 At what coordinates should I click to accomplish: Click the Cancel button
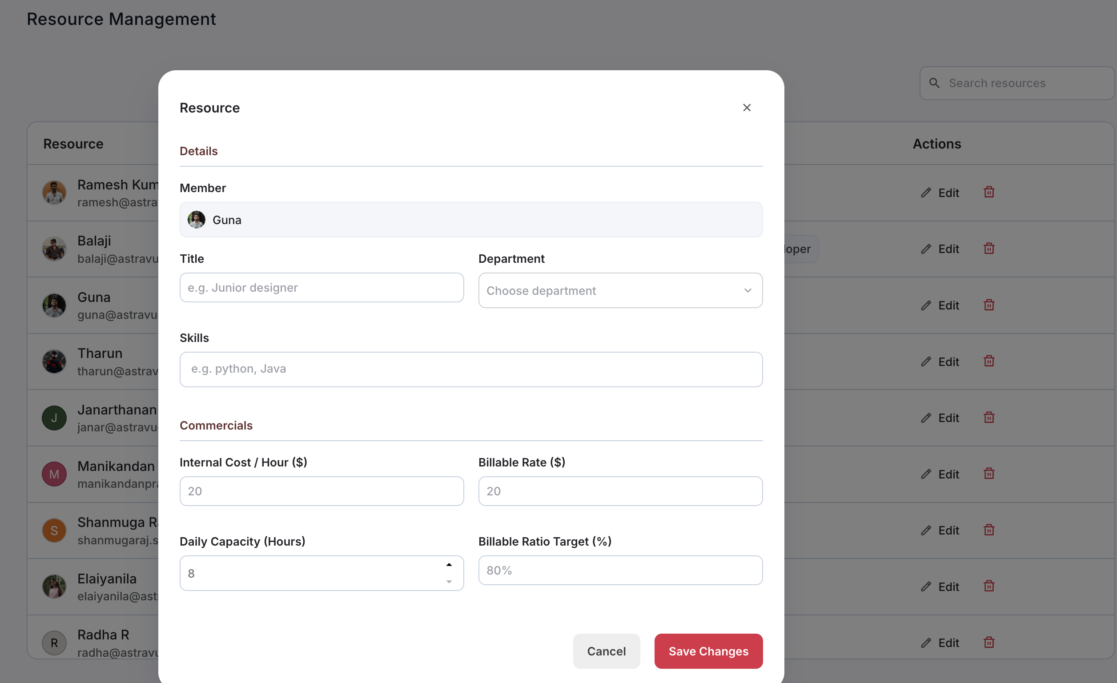tap(607, 651)
